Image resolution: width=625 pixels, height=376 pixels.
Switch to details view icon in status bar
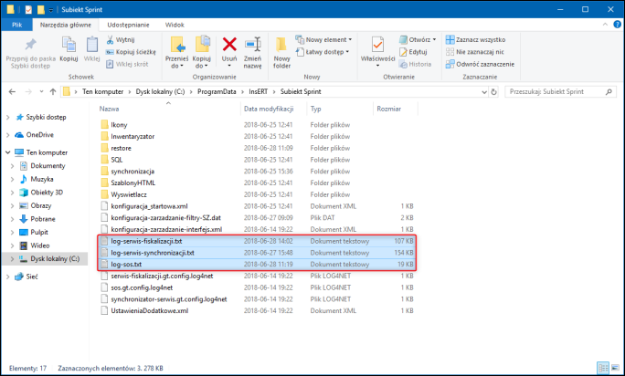coord(603,368)
